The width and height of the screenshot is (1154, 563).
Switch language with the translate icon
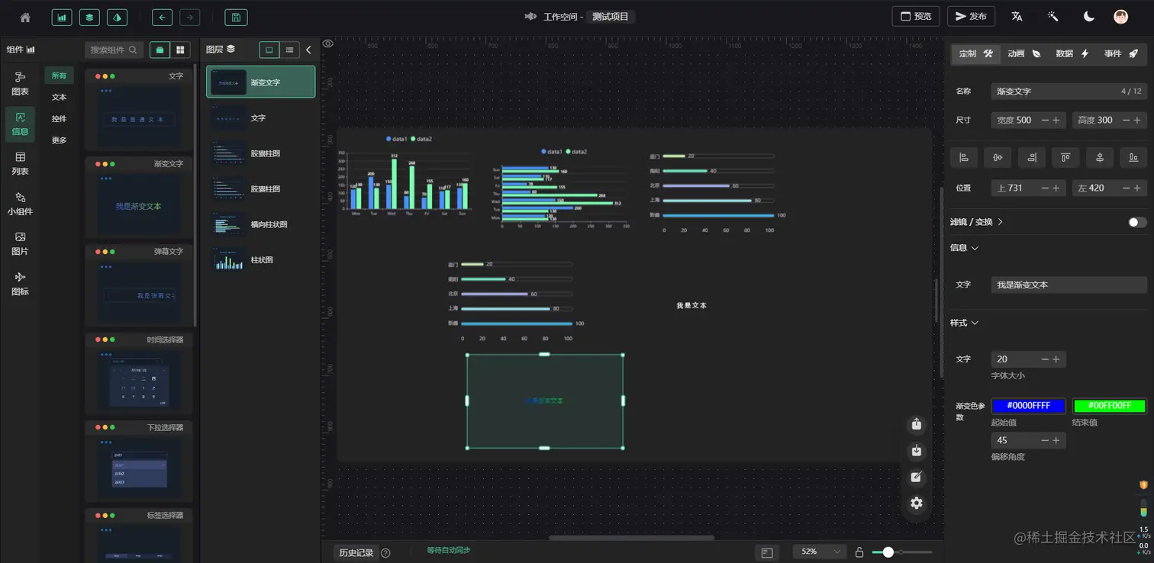click(1017, 17)
